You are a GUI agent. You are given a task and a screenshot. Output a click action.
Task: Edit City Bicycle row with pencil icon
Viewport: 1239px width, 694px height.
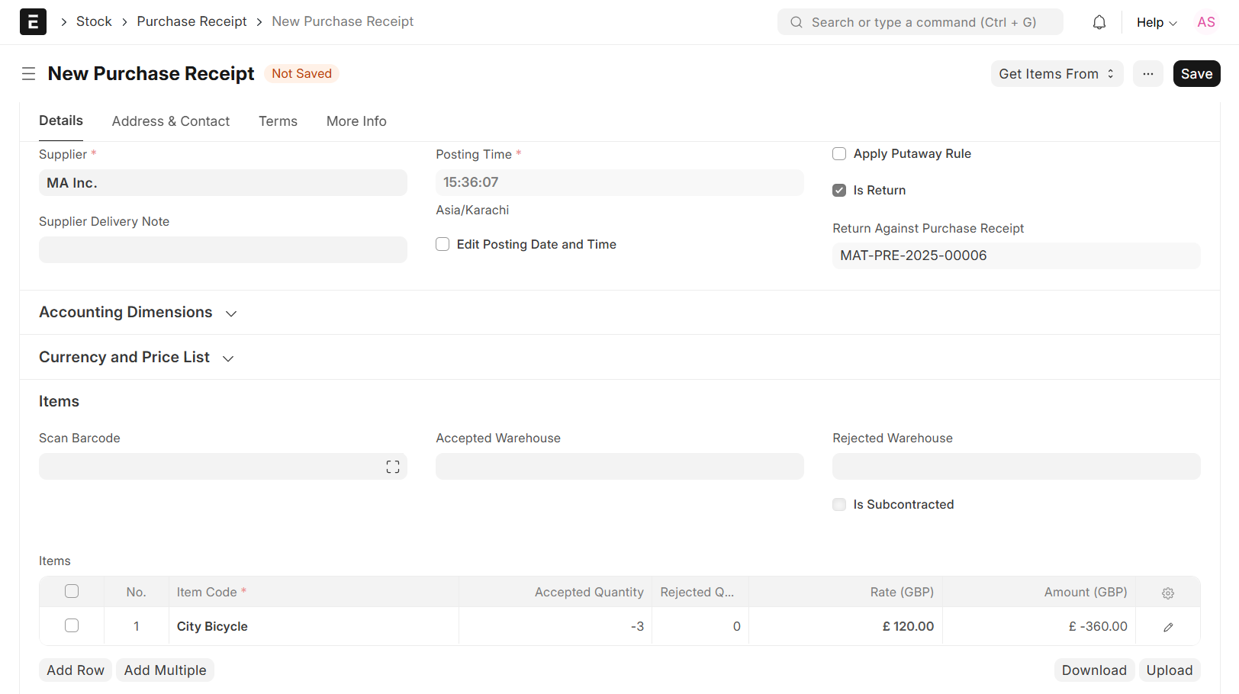pyautogui.click(x=1167, y=627)
